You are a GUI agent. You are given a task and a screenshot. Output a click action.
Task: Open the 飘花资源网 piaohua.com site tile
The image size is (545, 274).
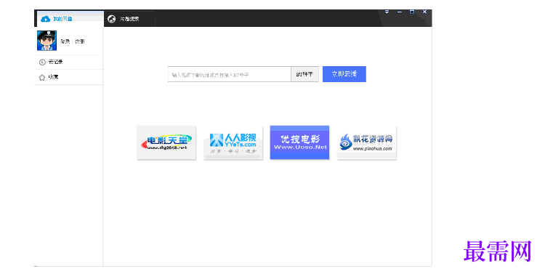[x=366, y=142]
